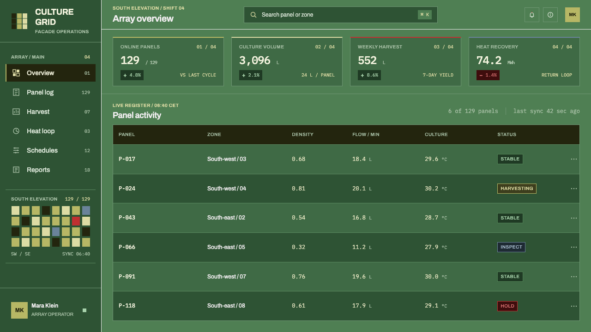
Task: Open the Schedules section
Action: pyautogui.click(x=51, y=150)
